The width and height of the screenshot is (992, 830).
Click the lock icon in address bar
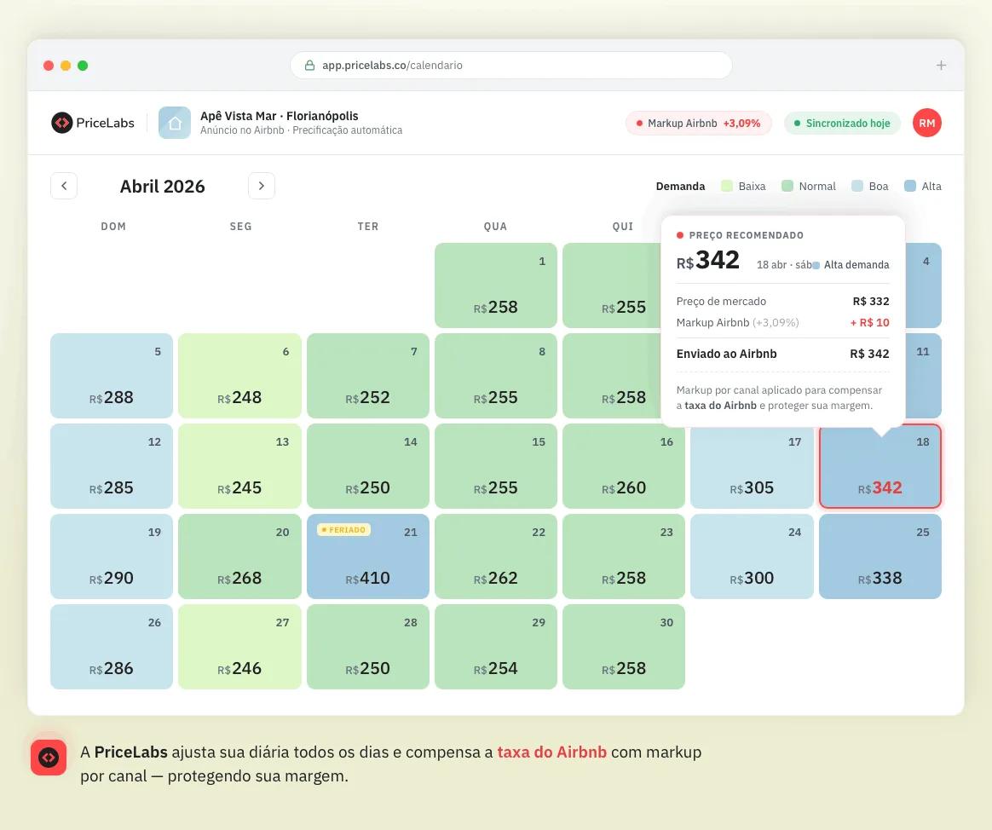pos(310,65)
